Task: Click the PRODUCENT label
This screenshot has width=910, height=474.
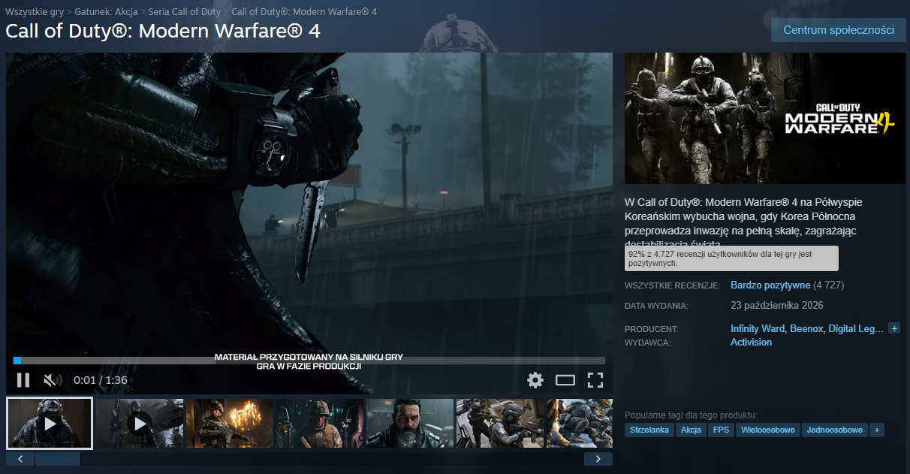Action: point(651,330)
